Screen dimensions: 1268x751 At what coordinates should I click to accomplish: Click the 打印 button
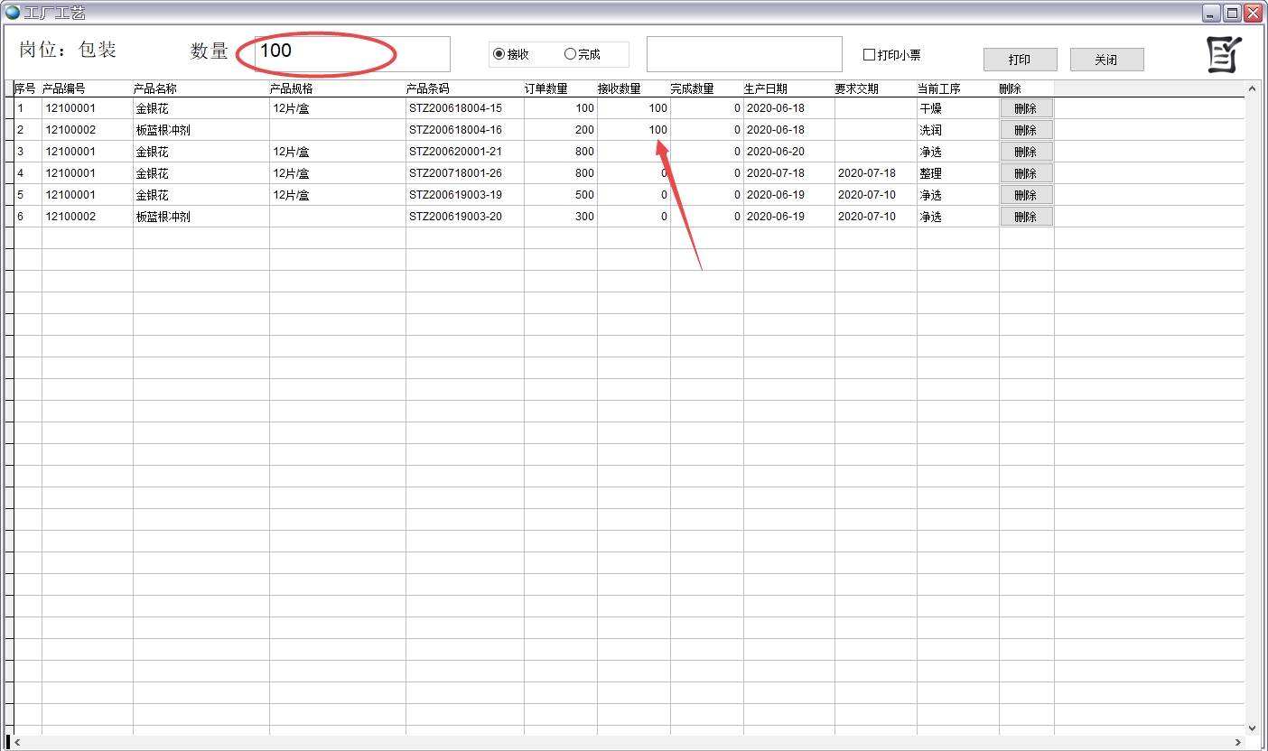click(1020, 60)
